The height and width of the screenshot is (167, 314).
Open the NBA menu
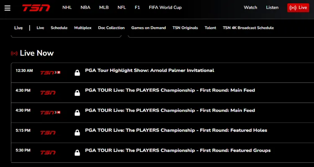click(85, 8)
